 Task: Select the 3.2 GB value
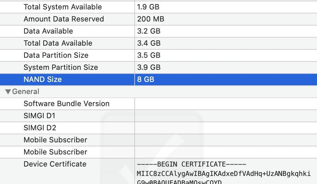tap(149, 31)
